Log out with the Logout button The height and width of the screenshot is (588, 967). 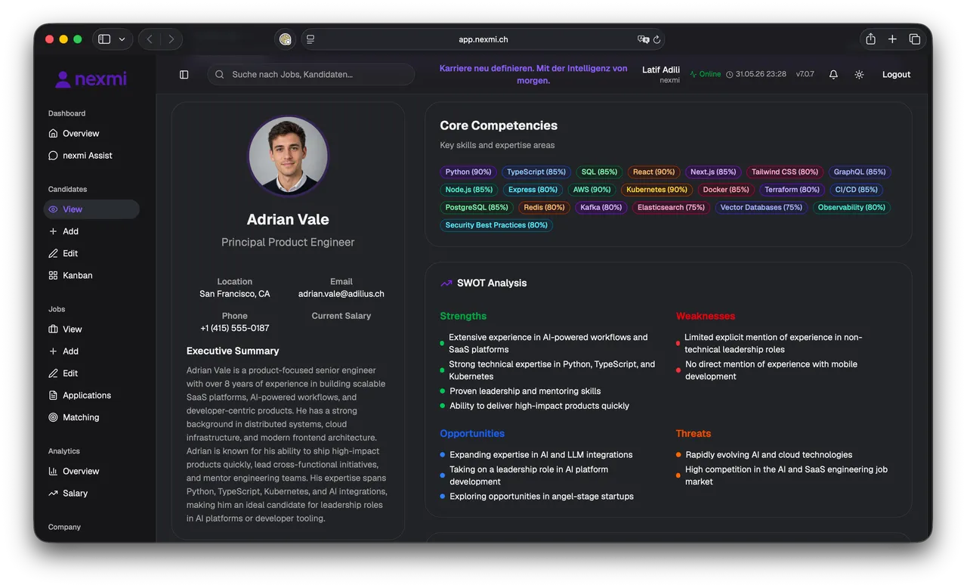[x=896, y=75]
